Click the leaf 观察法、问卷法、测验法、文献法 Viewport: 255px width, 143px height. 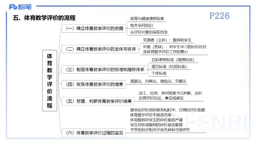pyautogui.click(x=158, y=81)
